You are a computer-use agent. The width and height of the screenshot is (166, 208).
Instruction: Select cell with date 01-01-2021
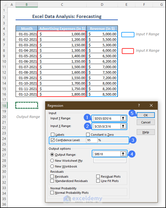coord(27,34)
